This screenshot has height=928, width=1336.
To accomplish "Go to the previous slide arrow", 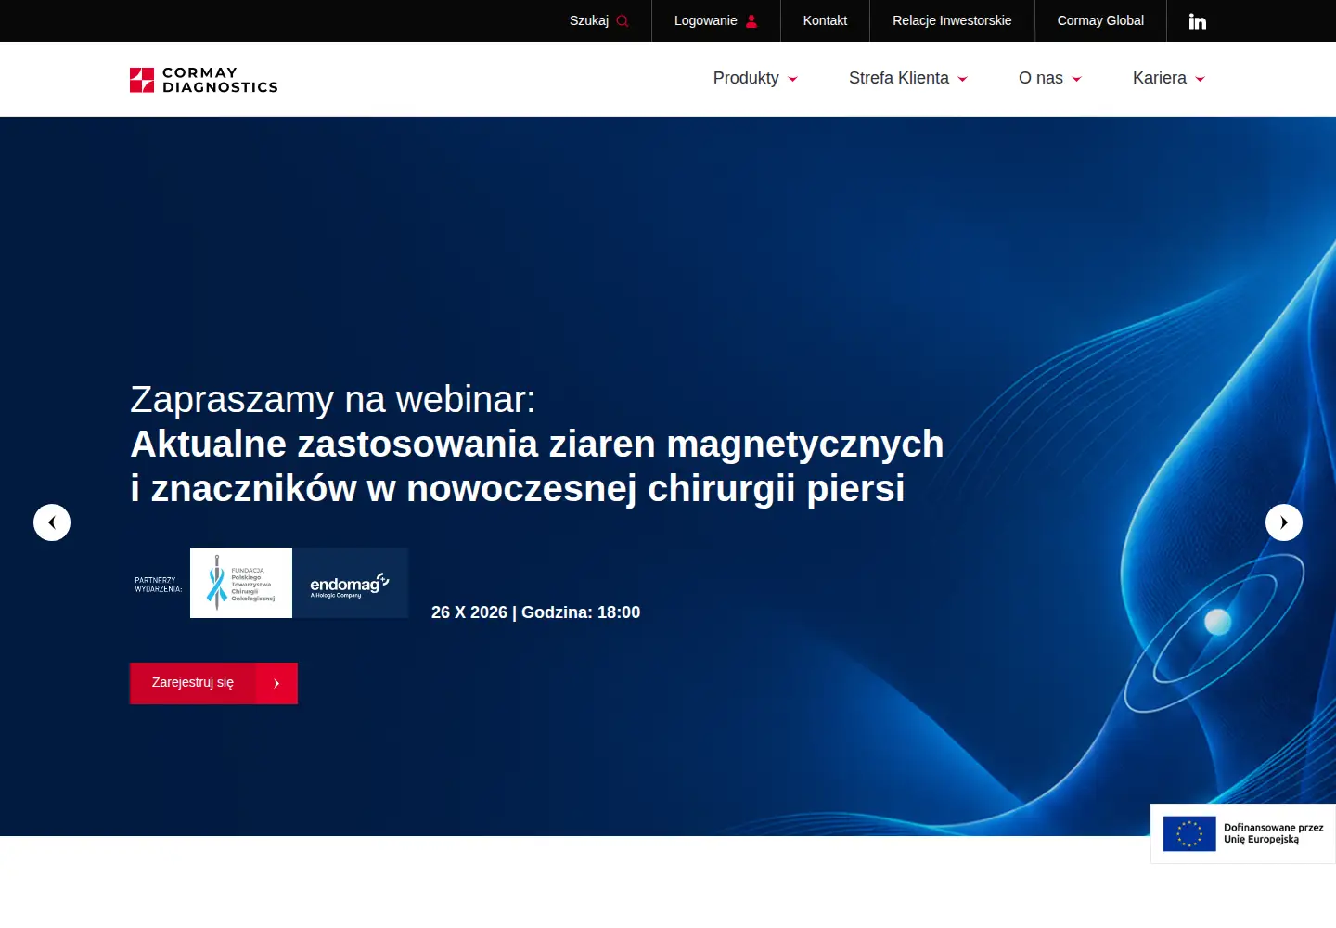I will coord(52,522).
